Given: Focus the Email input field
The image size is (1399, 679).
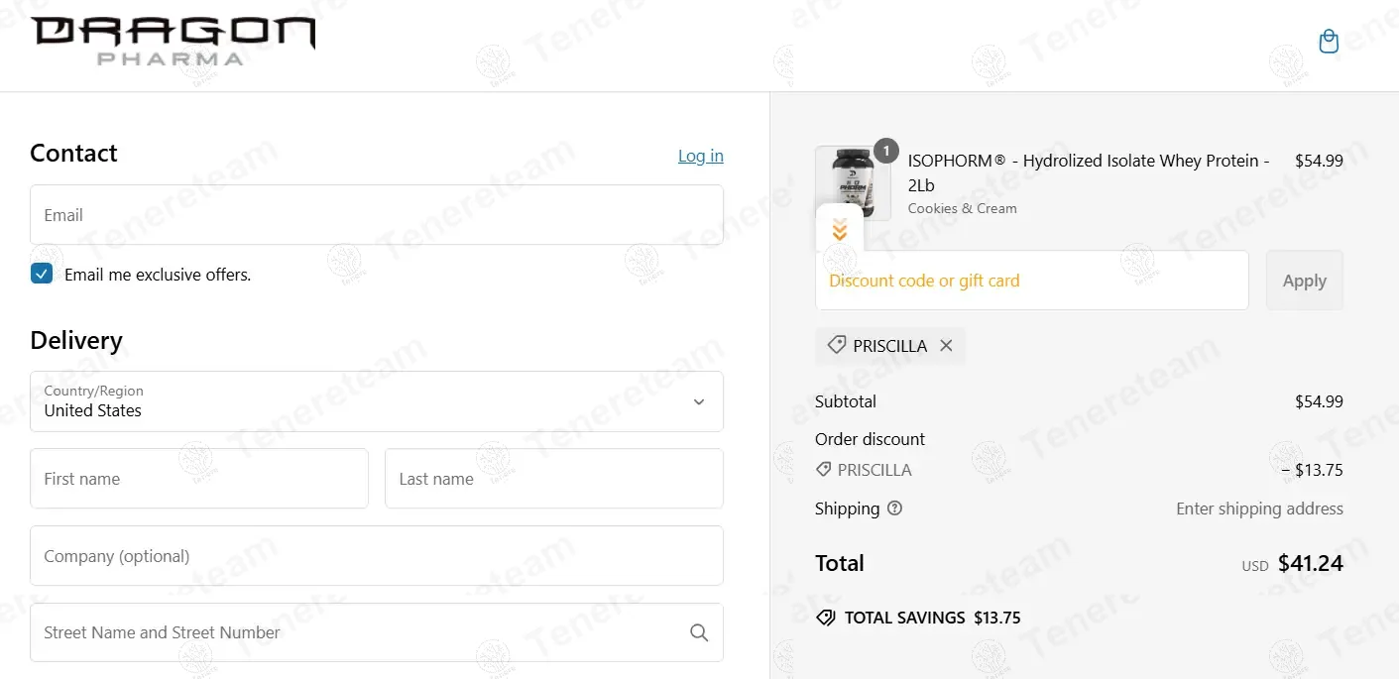Looking at the screenshot, I should [x=377, y=215].
